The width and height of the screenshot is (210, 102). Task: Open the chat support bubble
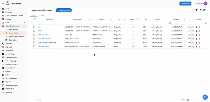205,97
